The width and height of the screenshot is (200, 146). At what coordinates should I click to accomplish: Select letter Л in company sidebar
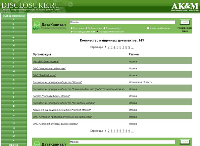point(14,67)
